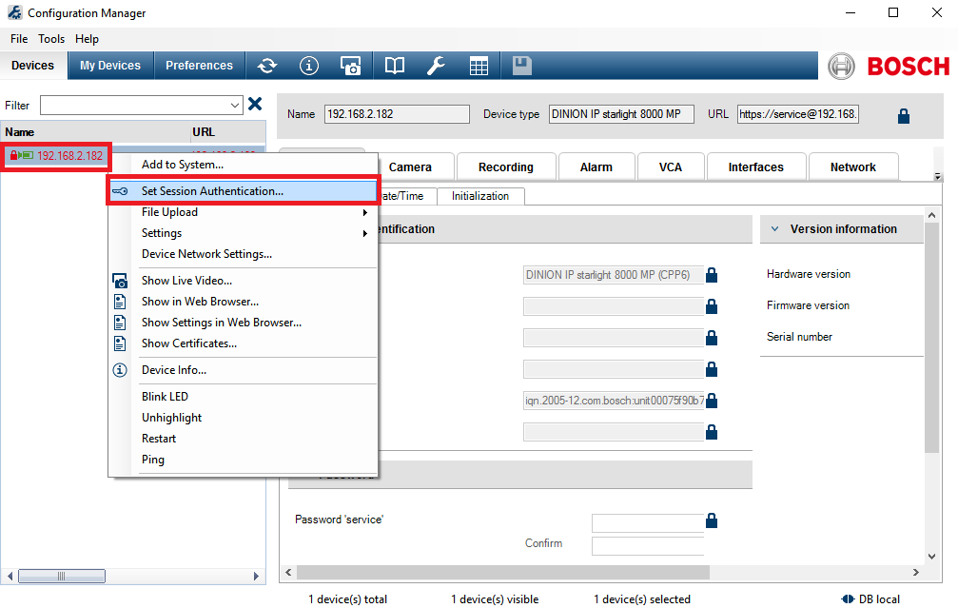Click lock icon beside DINION IP starlight CPP6 field

click(x=712, y=275)
